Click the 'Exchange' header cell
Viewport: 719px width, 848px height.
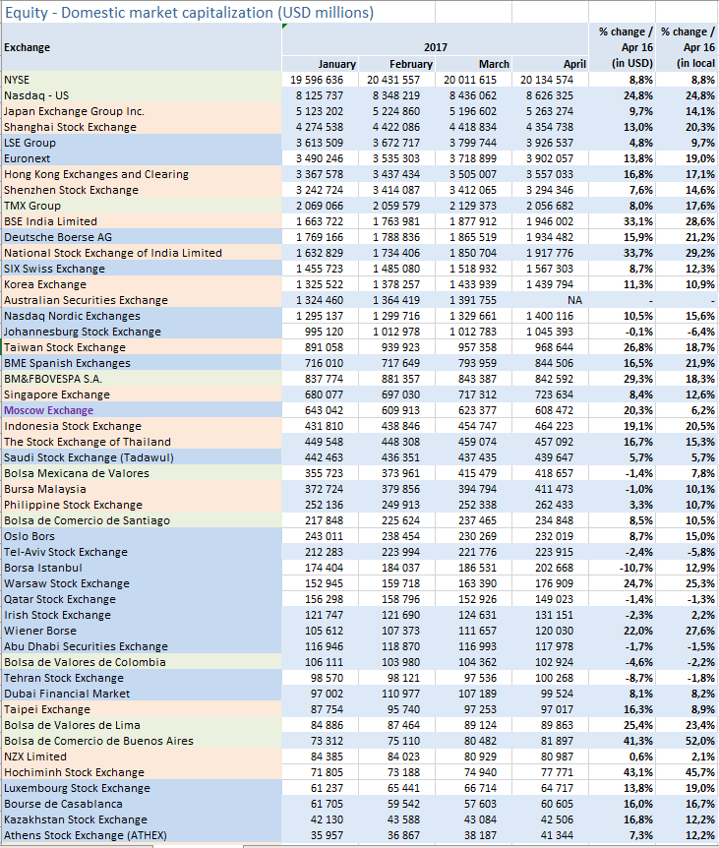click(142, 47)
